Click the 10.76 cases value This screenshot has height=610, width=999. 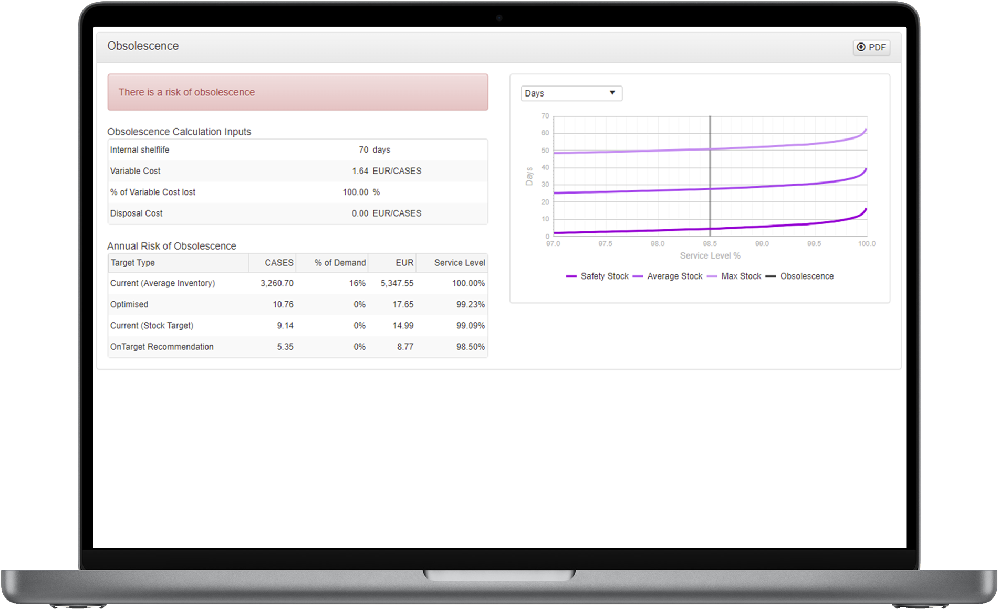283,304
